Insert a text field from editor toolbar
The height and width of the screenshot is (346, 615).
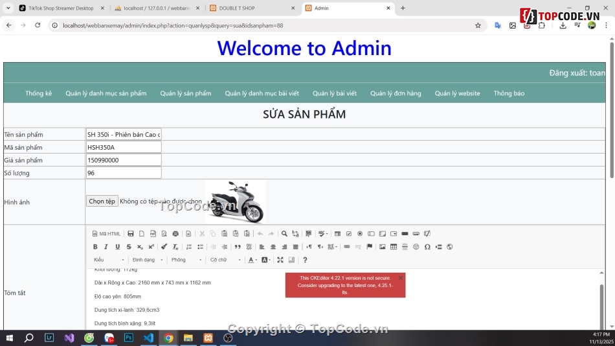[x=371, y=234]
